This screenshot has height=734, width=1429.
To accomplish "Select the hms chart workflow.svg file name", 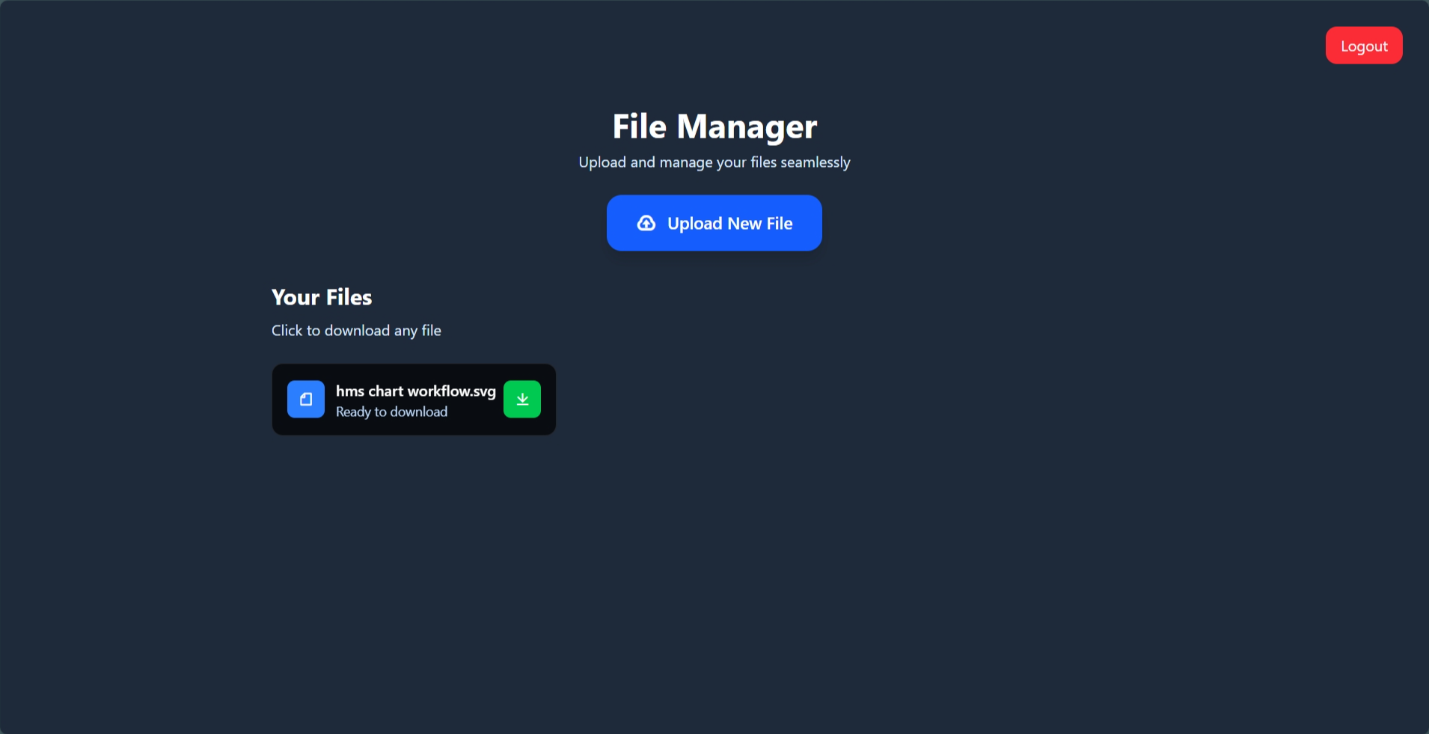I will click(x=415, y=391).
